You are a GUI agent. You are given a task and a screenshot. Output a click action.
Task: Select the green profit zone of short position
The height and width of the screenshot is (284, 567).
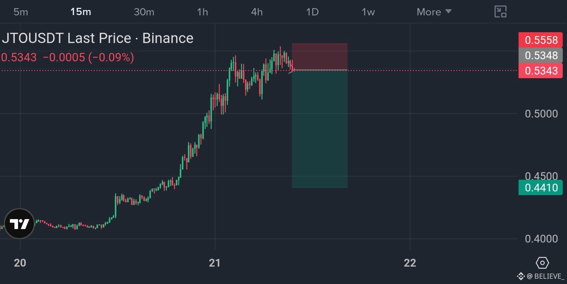pyautogui.click(x=320, y=129)
